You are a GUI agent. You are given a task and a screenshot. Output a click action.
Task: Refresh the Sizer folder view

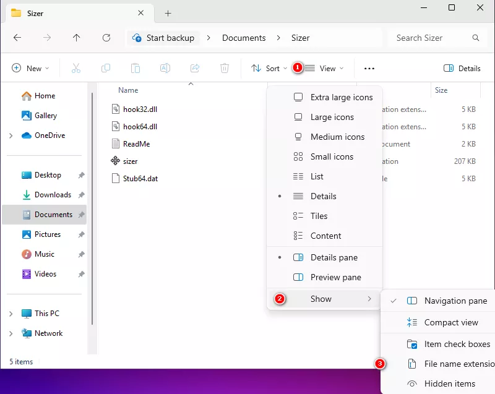(x=106, y=38)
